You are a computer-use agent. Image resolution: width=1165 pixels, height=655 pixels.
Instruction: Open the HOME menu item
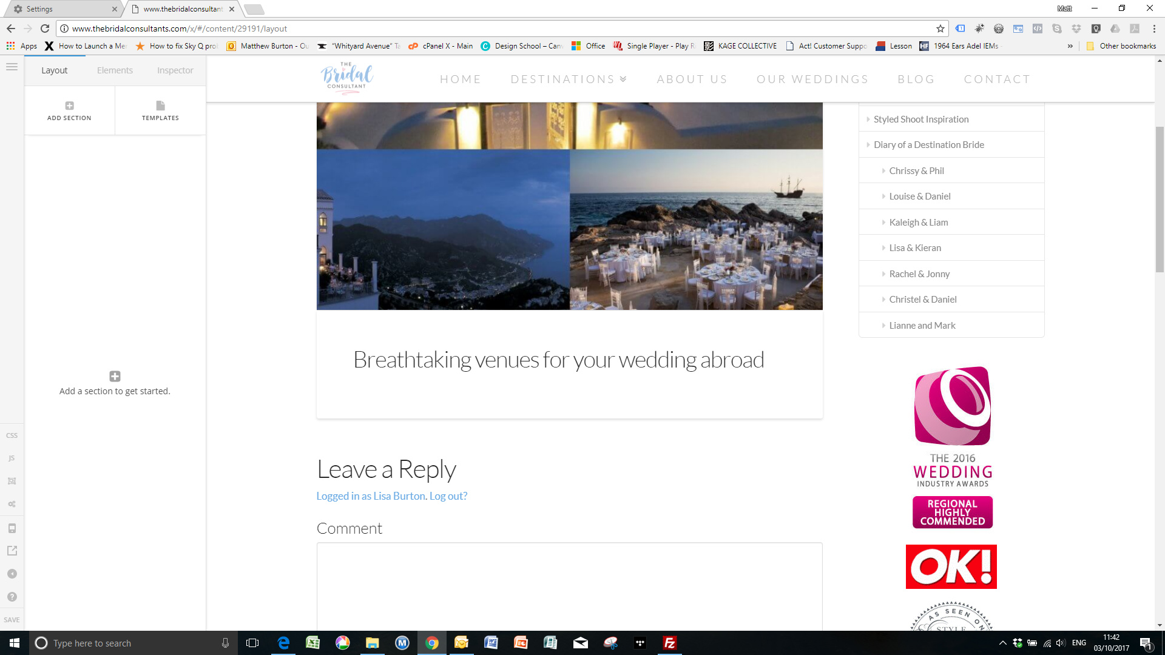[461, 79]
